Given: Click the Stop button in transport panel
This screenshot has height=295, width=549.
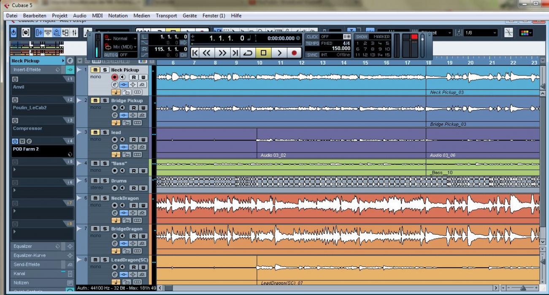Looking at the screenshot, I should click(x=263, y=53).
